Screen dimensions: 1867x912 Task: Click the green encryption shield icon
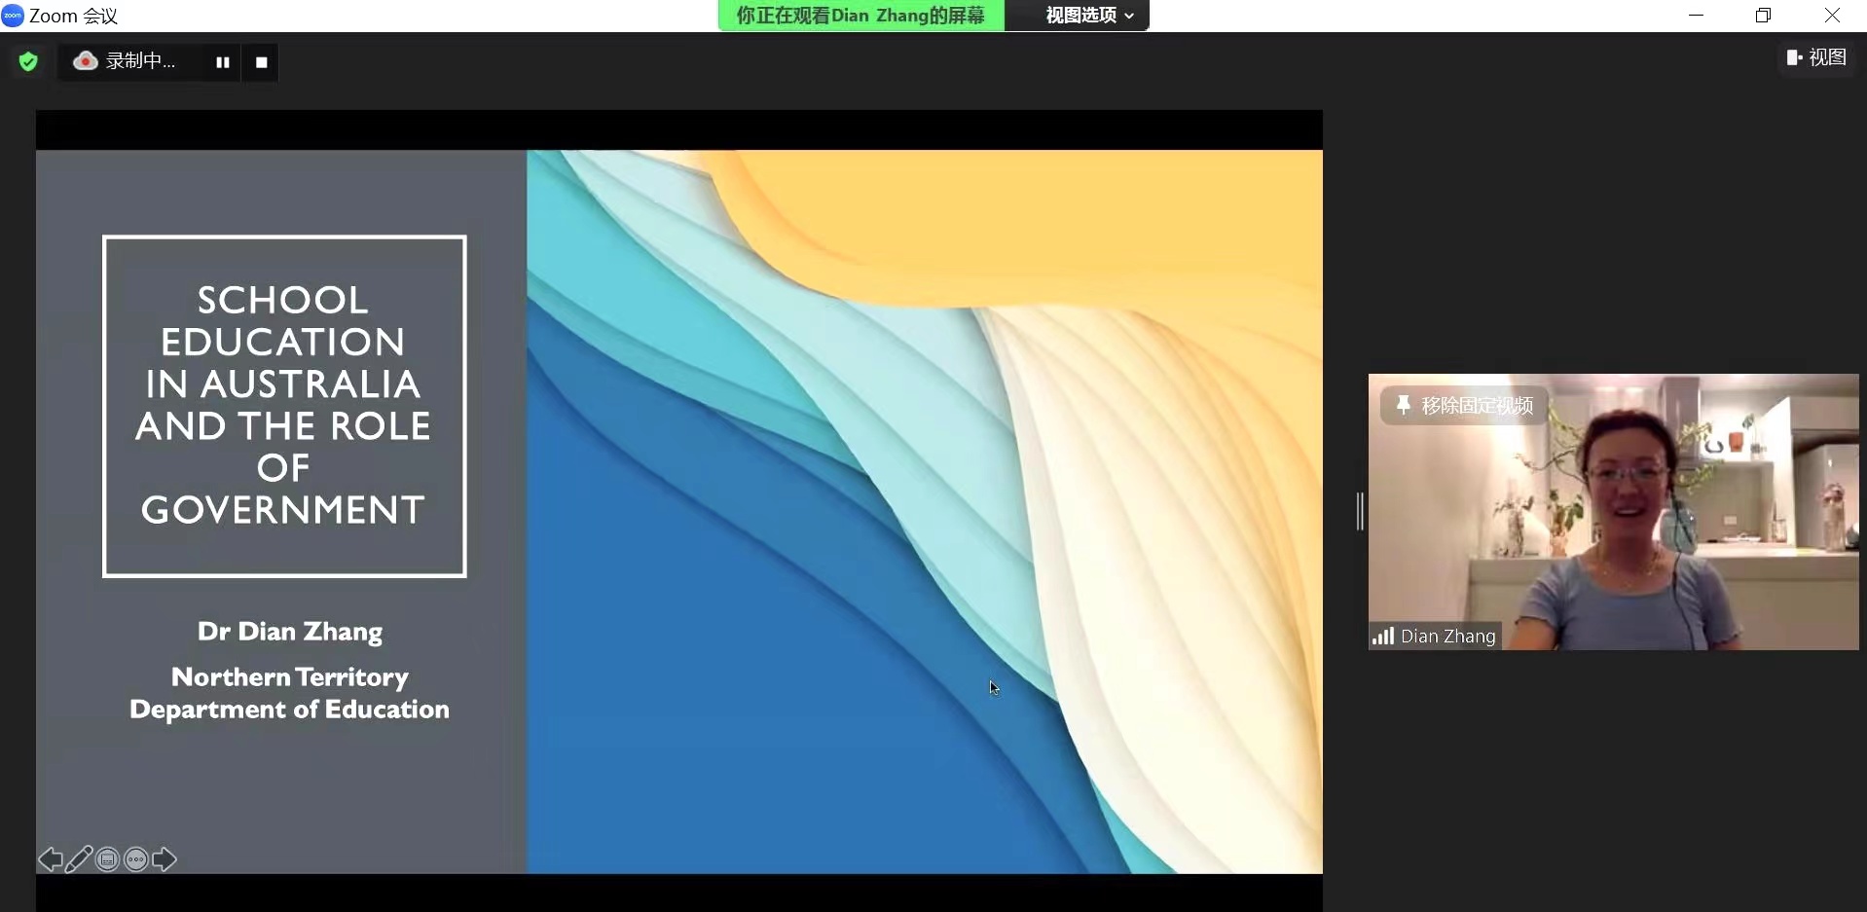click(x=28, y=61)
